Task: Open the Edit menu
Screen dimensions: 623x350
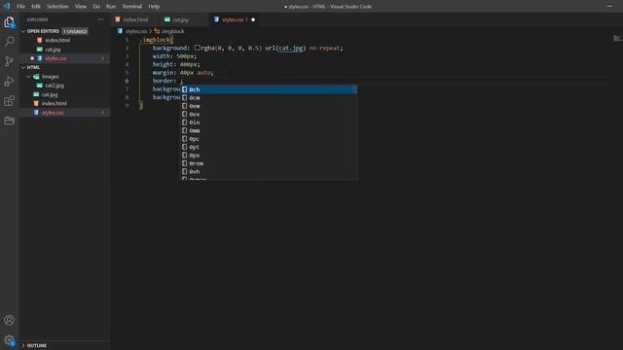Action: pos(36,7)
